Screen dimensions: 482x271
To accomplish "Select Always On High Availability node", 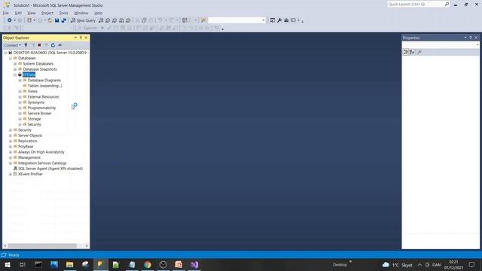I will click(x=41, y=152).
